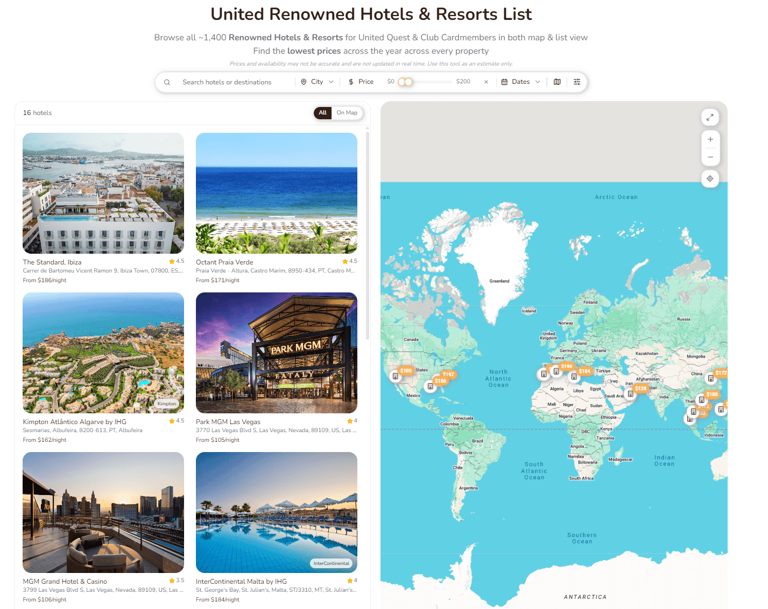Click the 3.5 star rating of MGM Grand
Viewport: 768px width, 609px height.
177,581
